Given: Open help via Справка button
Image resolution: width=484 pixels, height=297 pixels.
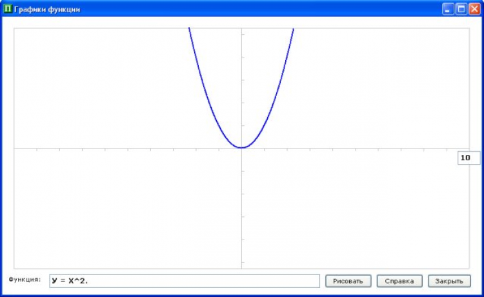Looking at the screenshot, I should click(399, 281).
